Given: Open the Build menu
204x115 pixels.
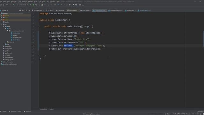Looking at the screenshot, I should click(x=36, y=2).
